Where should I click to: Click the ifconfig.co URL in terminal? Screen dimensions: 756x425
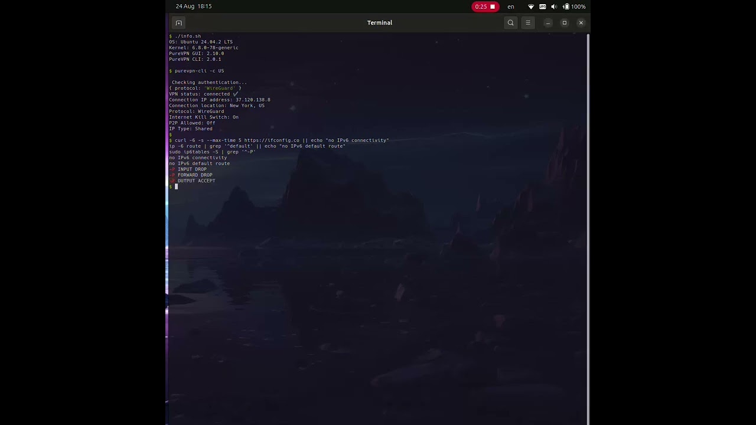coord(272,140)
